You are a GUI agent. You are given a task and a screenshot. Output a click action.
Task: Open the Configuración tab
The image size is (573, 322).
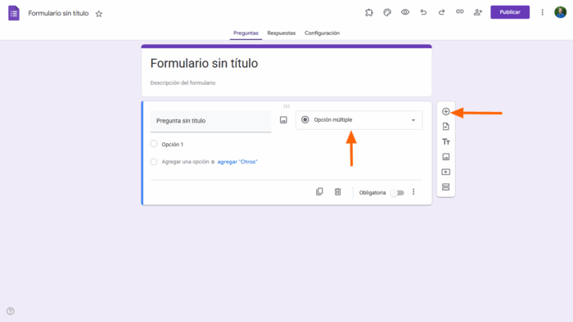[322, 34]
